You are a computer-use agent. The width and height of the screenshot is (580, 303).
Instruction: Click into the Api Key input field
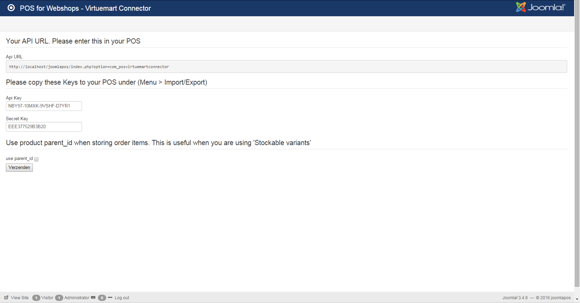[x=44, y=106]
